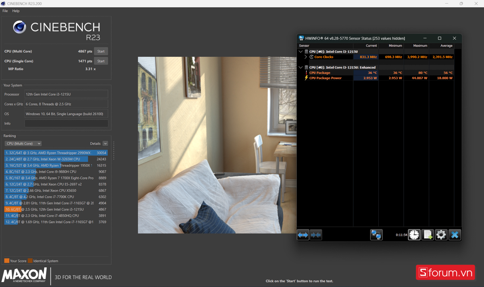Expand columns with HWiNFO blue double-arrow button
The image size is (484, 287).
pos(303,235)
